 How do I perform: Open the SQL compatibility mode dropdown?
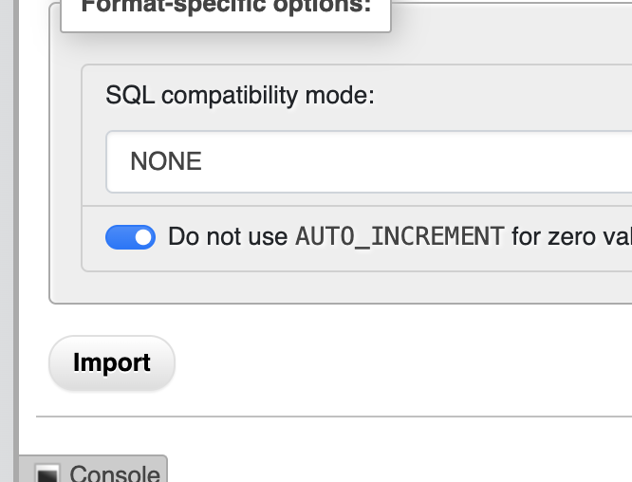click(x=370, y=161)
